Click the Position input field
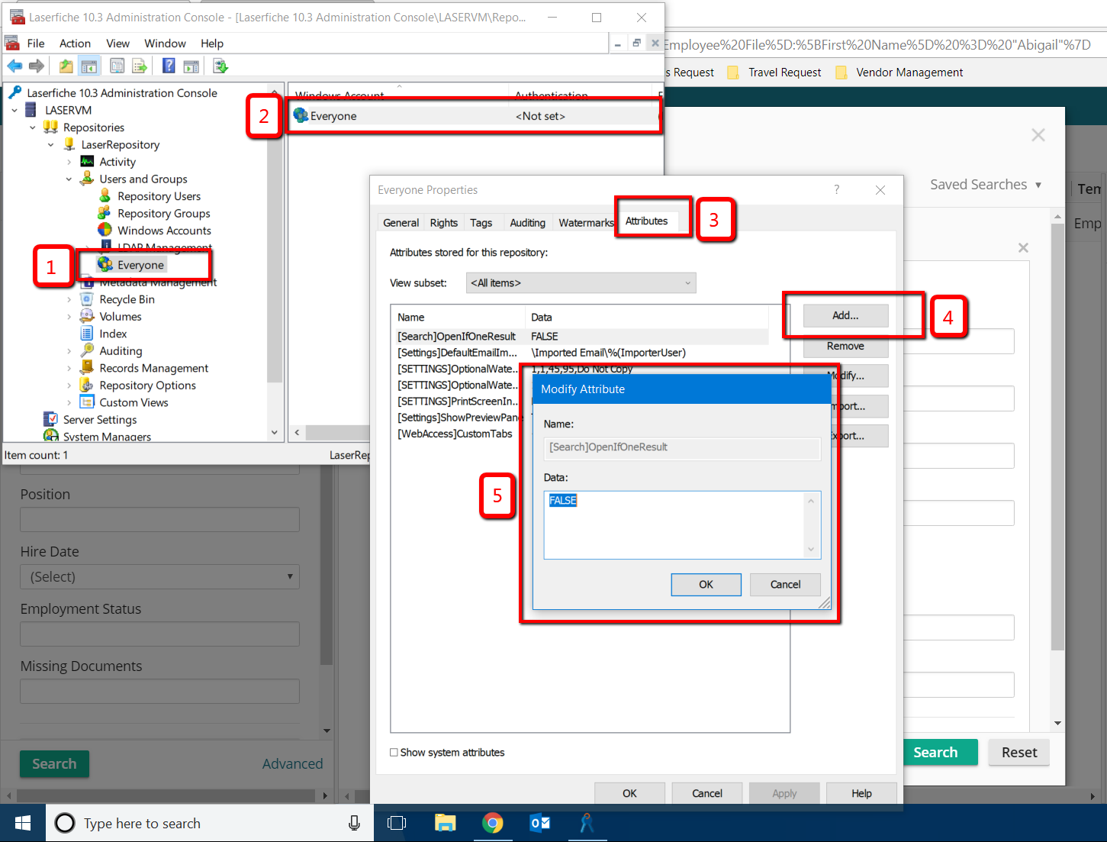 (x=159, y=520)
